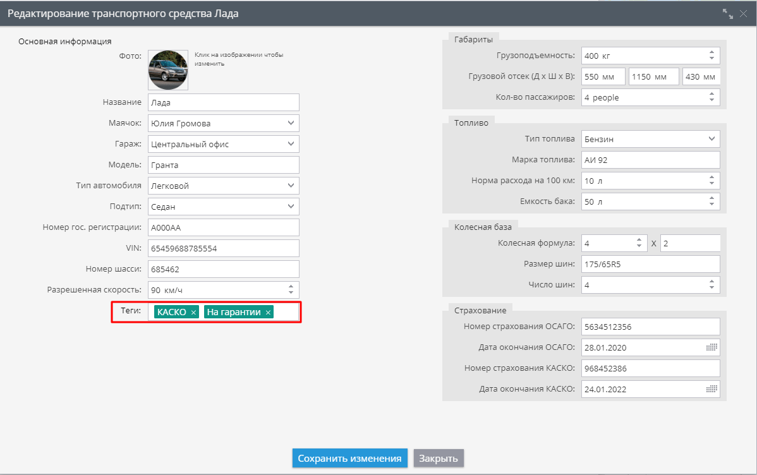The image size is (757, 475).
Task: Click the 'Клик на изображении чтобы изменить' hint
Action: tap(239, 59)
